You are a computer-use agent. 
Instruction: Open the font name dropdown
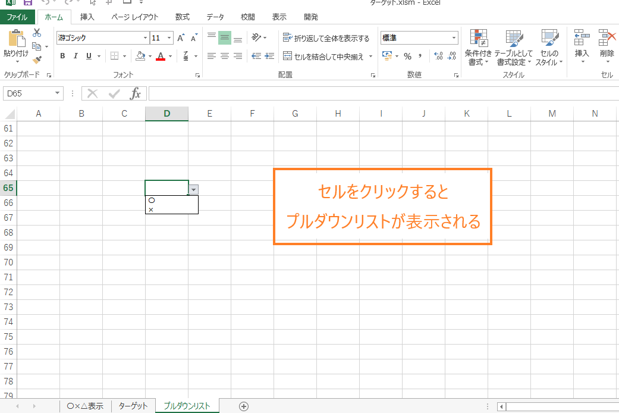[146, 37]
